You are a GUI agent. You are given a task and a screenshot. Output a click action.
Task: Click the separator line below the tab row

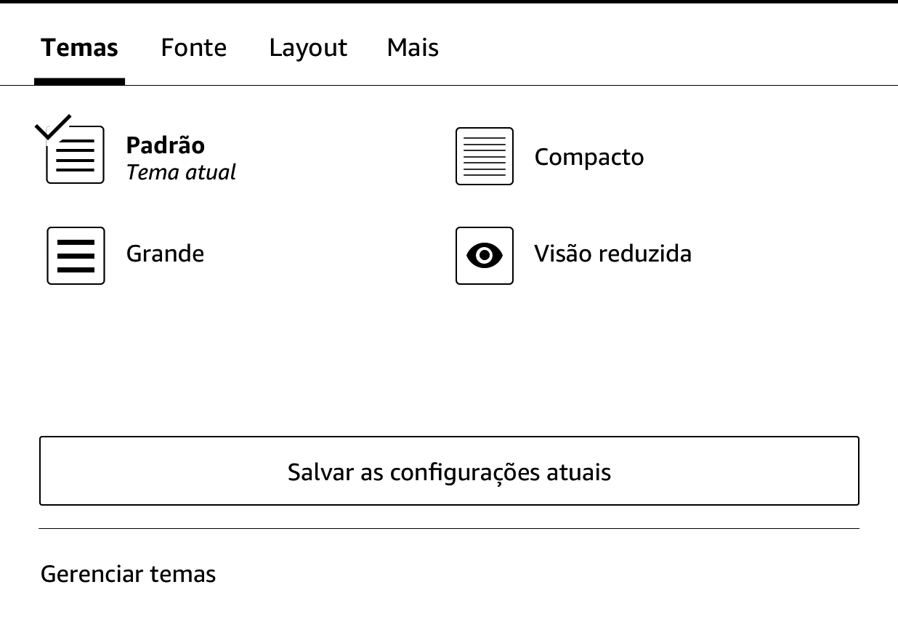(509, 85)
